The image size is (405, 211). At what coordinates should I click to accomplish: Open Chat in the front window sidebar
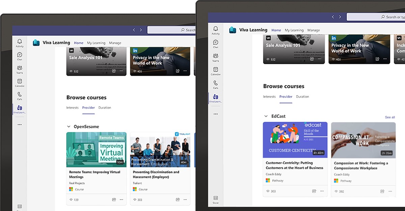point(216,43)
